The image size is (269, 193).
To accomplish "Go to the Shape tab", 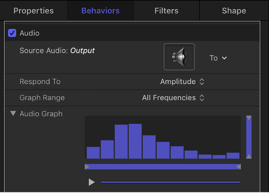I will pyautogui.click(x=234, y=11).
